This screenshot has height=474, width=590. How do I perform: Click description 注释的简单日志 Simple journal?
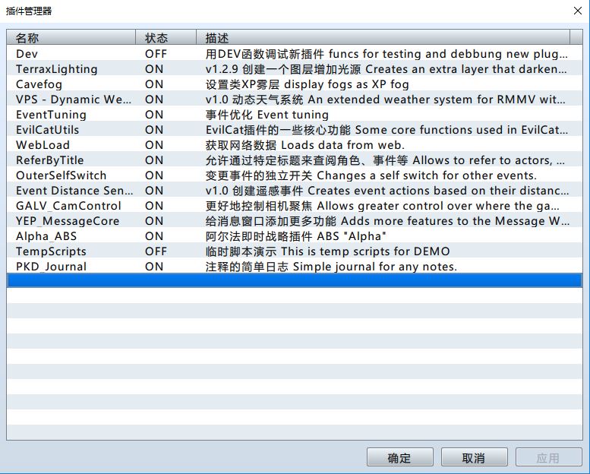click(331, 267)
